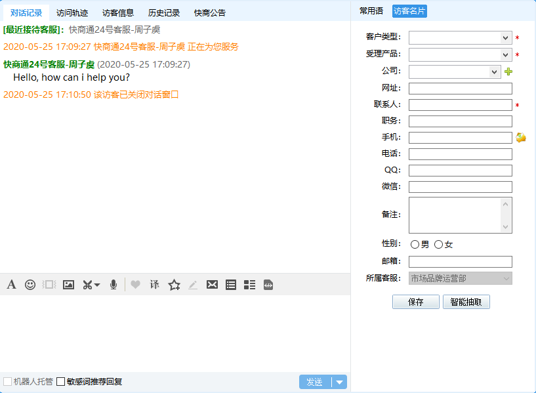Open the 公司 dropdown list

pos(495,72)
